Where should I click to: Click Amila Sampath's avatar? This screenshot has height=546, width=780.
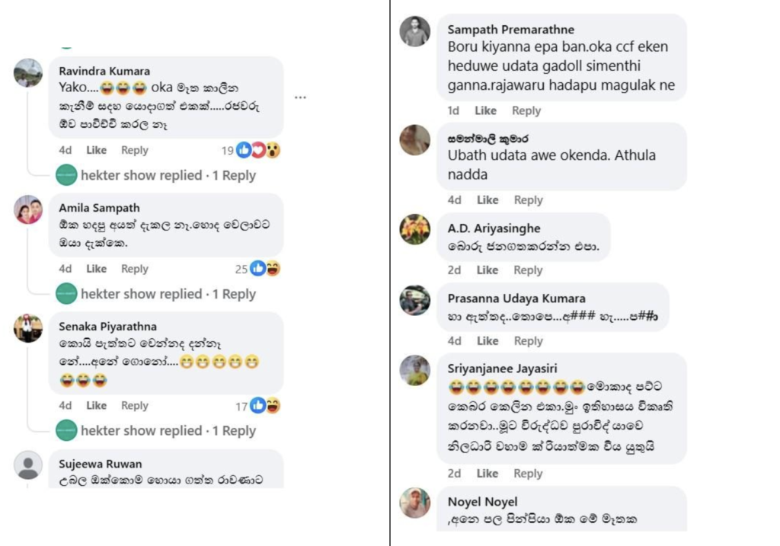point(28,209)
